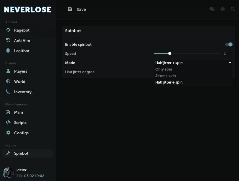
Task: Click the Legitbot icon
Action: (8, 50)
